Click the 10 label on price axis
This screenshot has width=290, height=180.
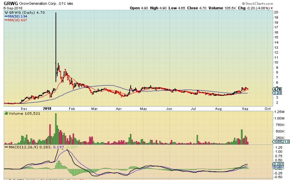pyautogui.click(x=276, y=63)
